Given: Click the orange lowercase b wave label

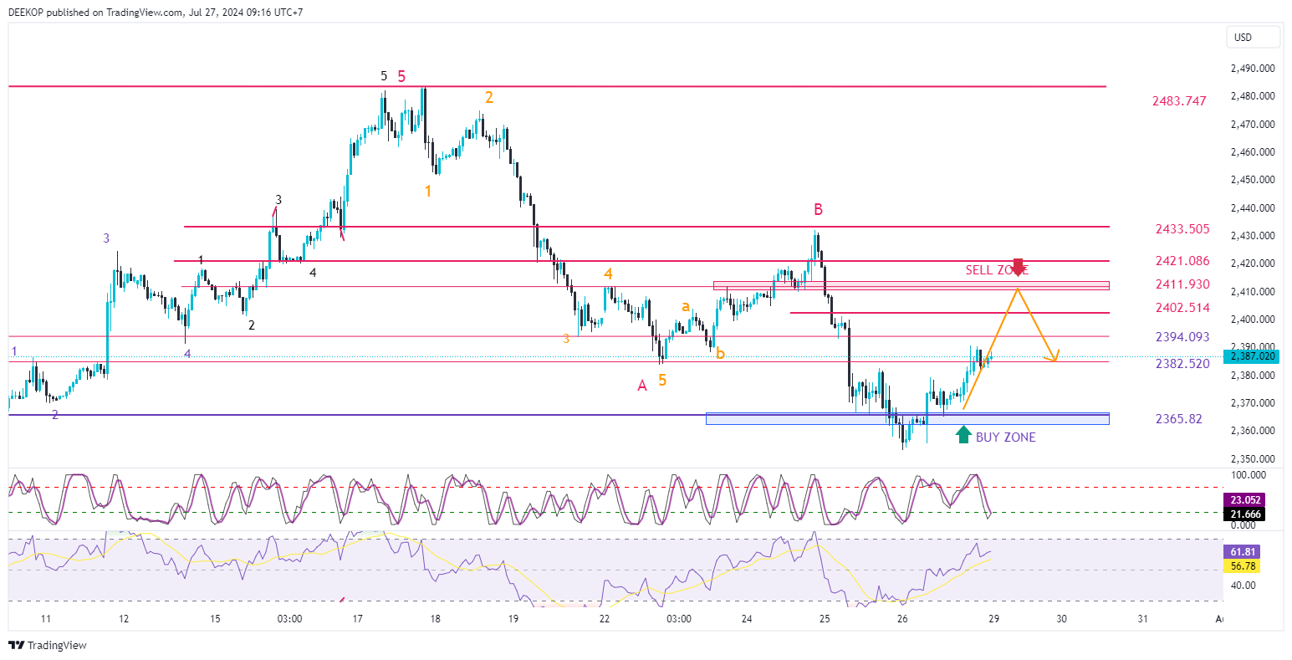Looking at the screenshot, I should tap(720, 354).
